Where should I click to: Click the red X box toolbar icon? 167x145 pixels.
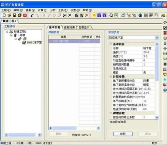pyautogui.click(x=25, y=15)
